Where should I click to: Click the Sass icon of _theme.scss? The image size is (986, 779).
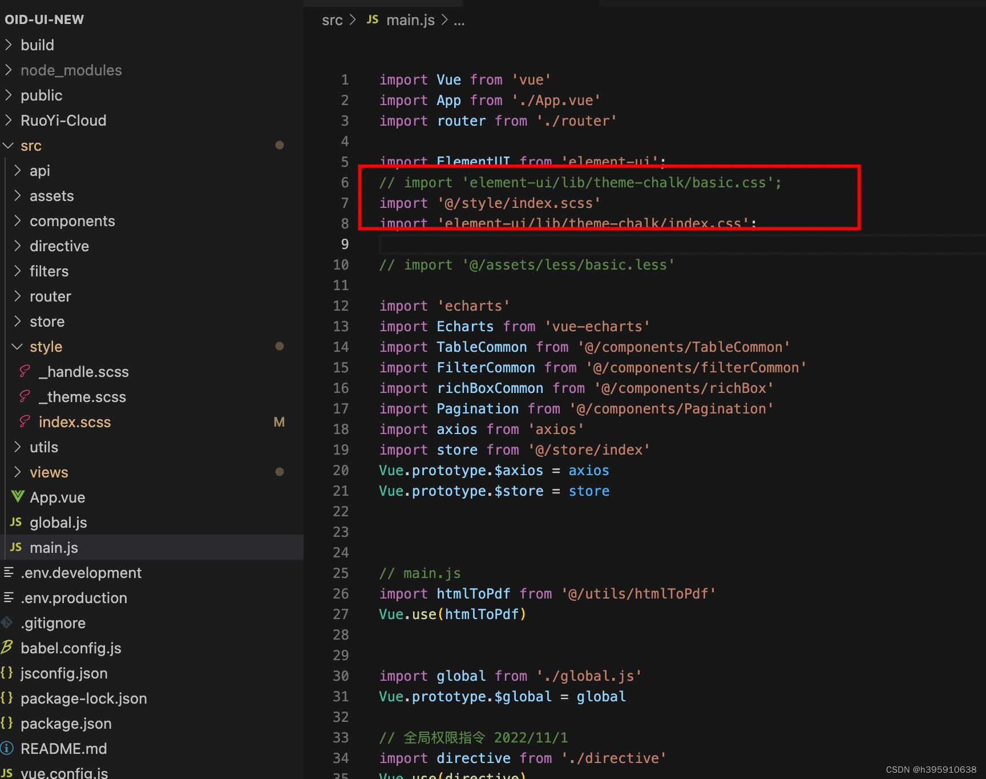(25, 396)
